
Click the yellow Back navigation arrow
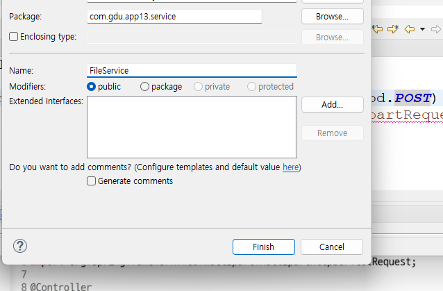410,29
